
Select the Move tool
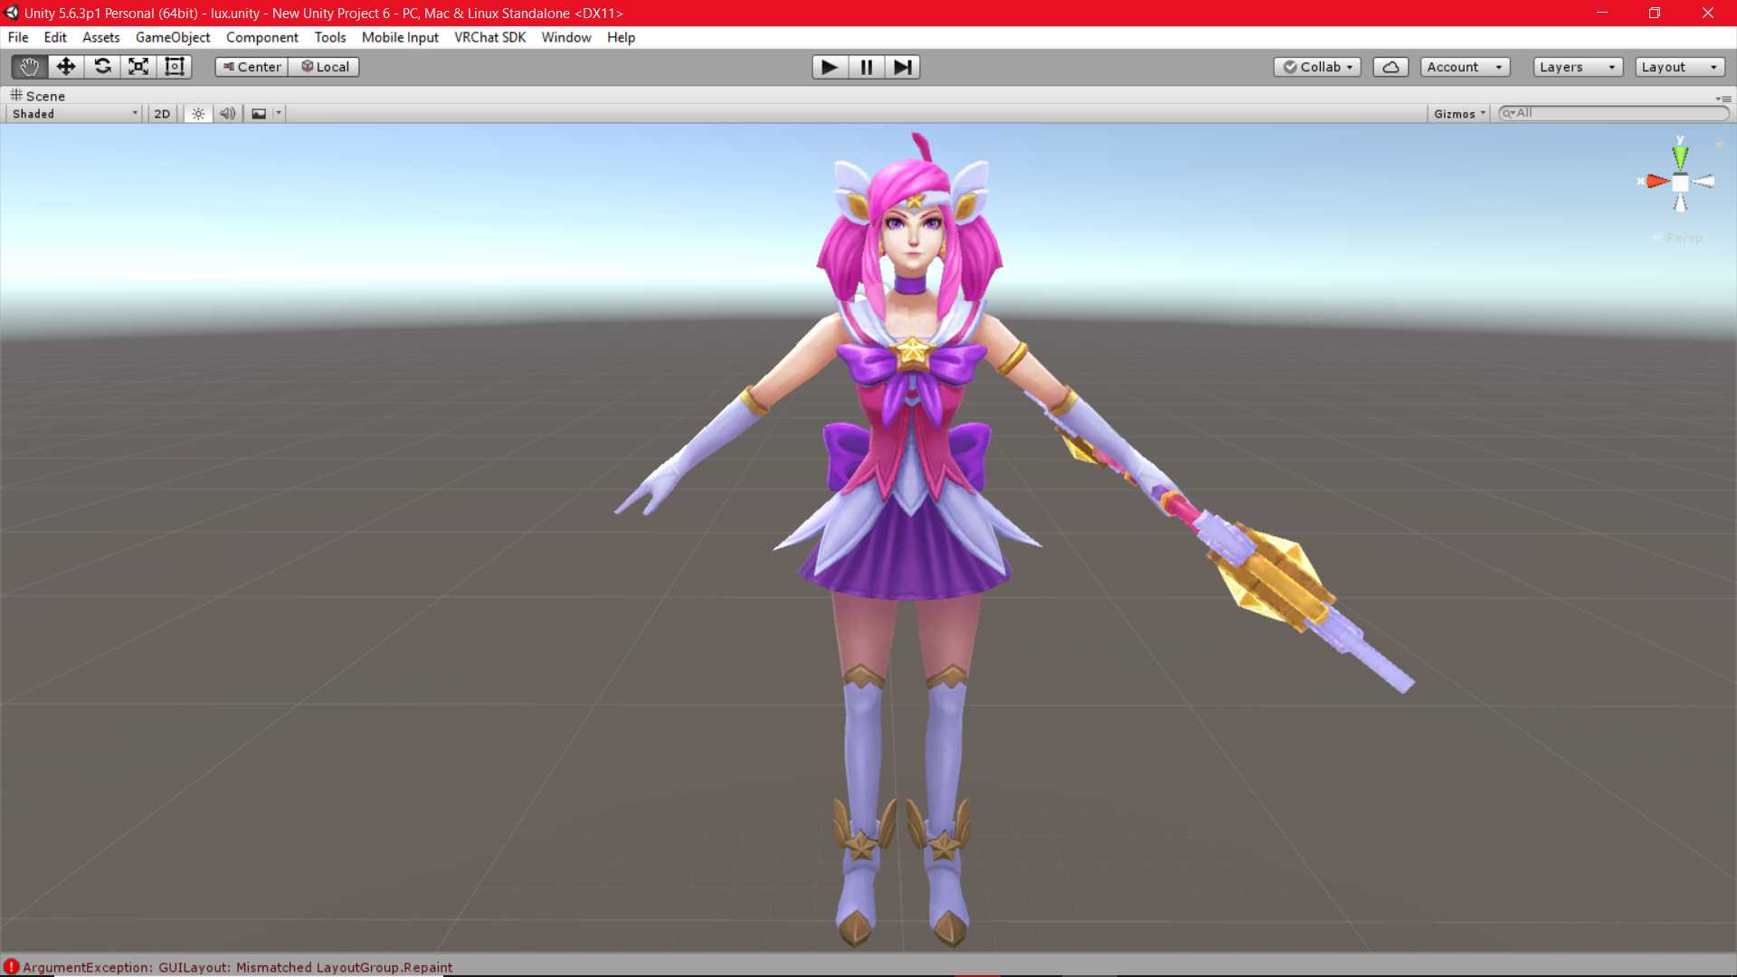coord(65,66)
